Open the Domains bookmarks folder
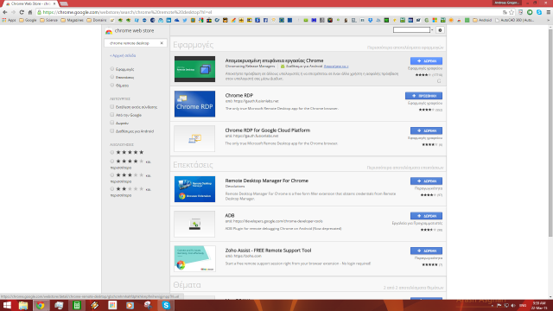This screenshot has height=311, width=553. (x=96, y=20)
